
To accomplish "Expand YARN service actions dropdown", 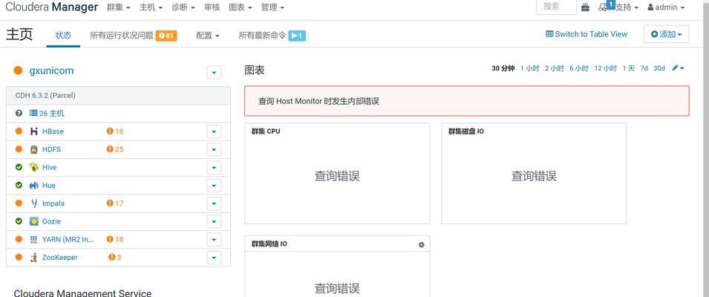I will click(214, 240).
